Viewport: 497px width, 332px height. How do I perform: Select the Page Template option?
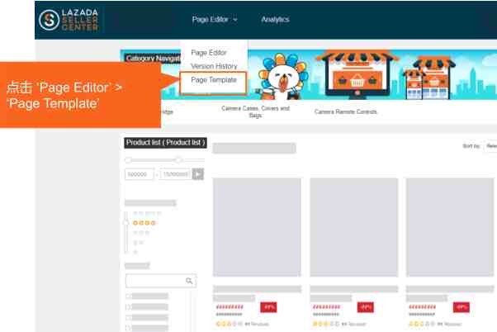[x=214, y=80]
